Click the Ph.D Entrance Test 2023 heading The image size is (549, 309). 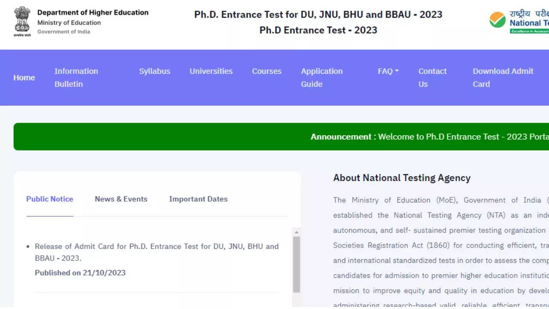coord(318,30)
